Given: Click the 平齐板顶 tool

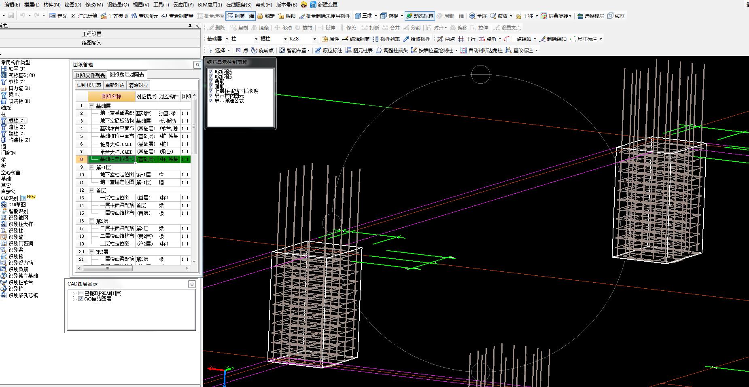Looking at the screenshot, I should coord(115,16).
